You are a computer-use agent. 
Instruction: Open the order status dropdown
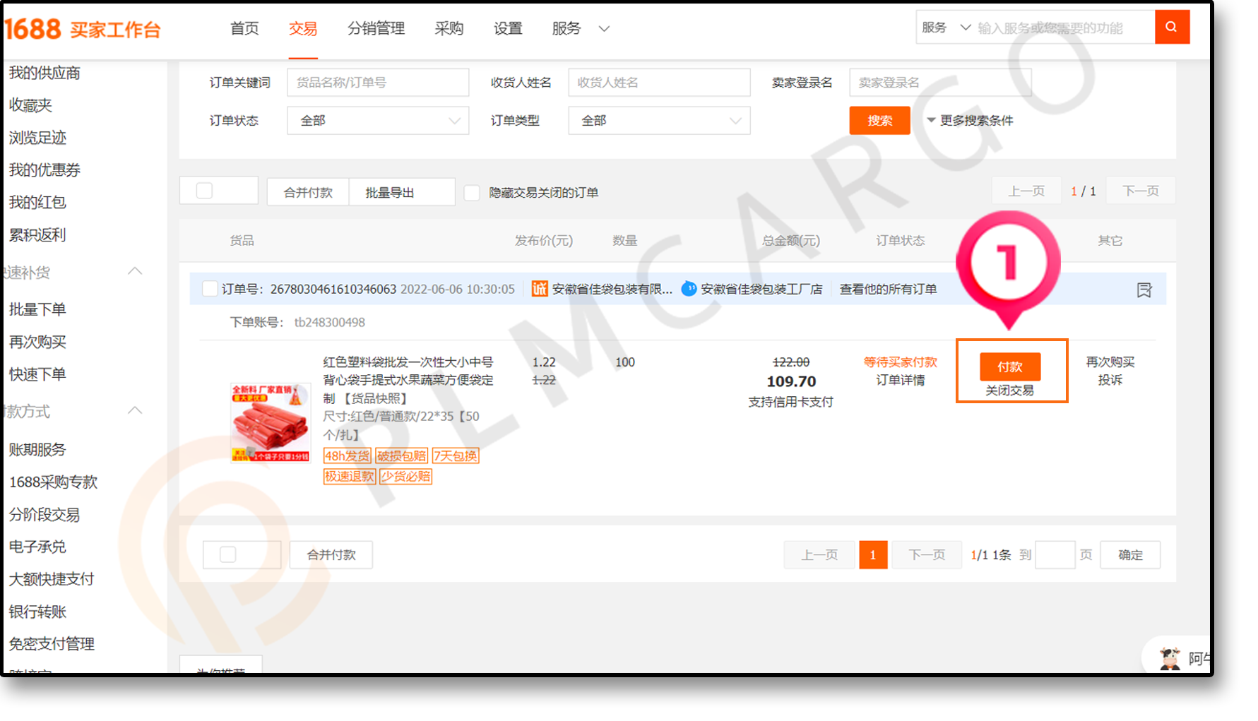(x=378, y=121)
